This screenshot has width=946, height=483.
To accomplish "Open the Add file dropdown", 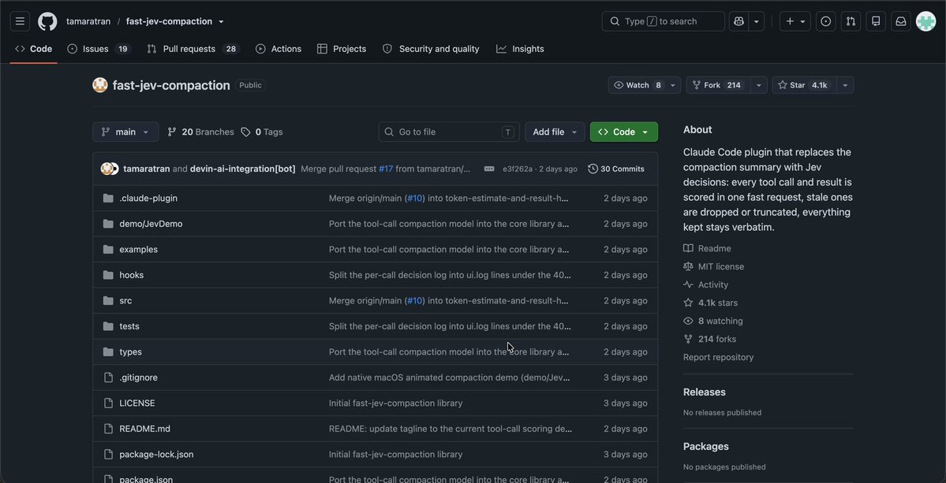I will point(555,132).
